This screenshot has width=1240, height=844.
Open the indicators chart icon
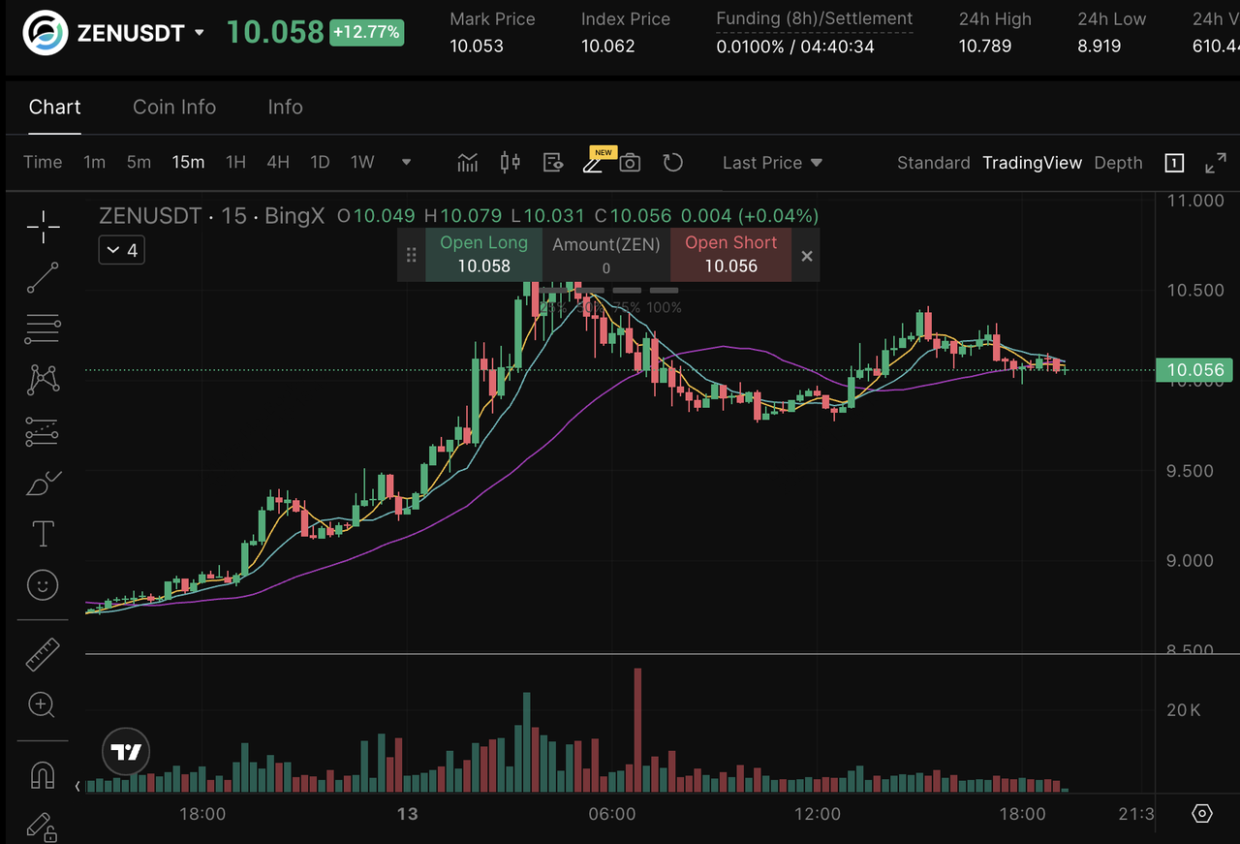[467, 163]
